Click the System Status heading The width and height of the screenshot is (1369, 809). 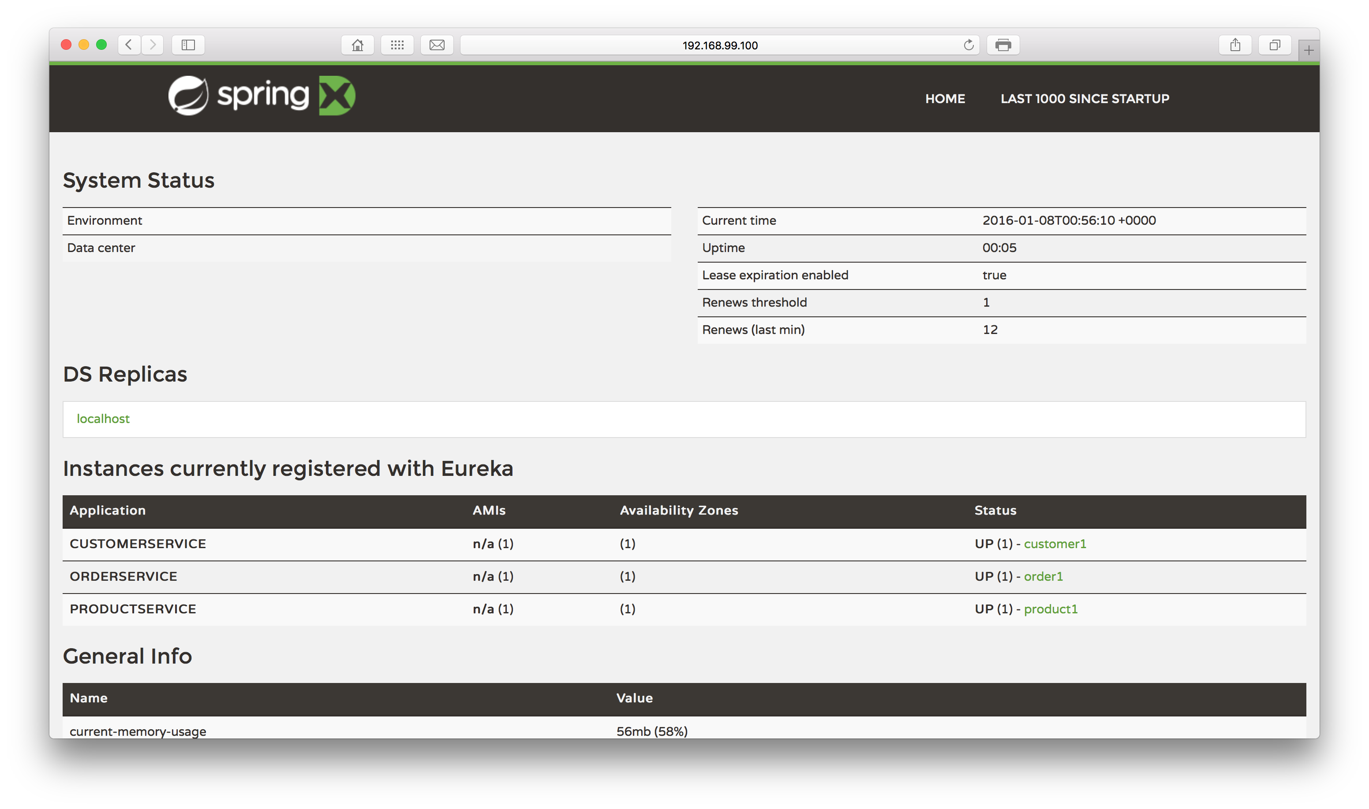point(138,180)
